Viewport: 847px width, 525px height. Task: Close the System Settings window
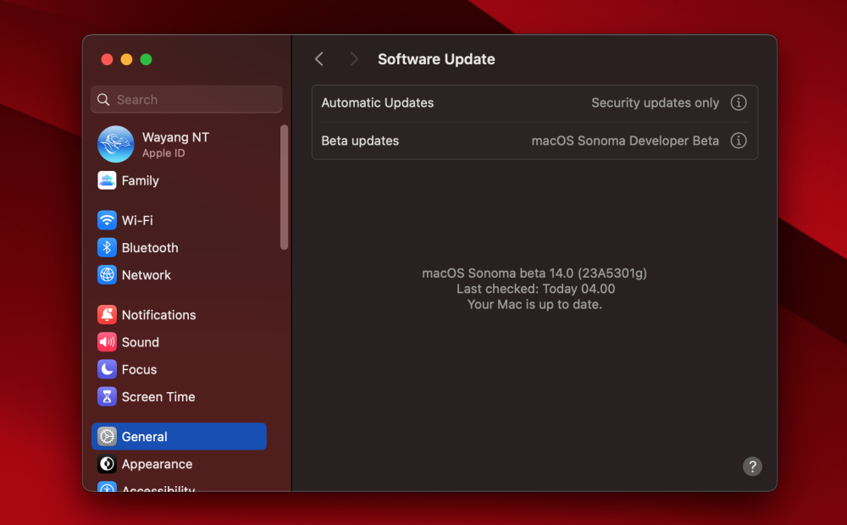tap(107, 59)
